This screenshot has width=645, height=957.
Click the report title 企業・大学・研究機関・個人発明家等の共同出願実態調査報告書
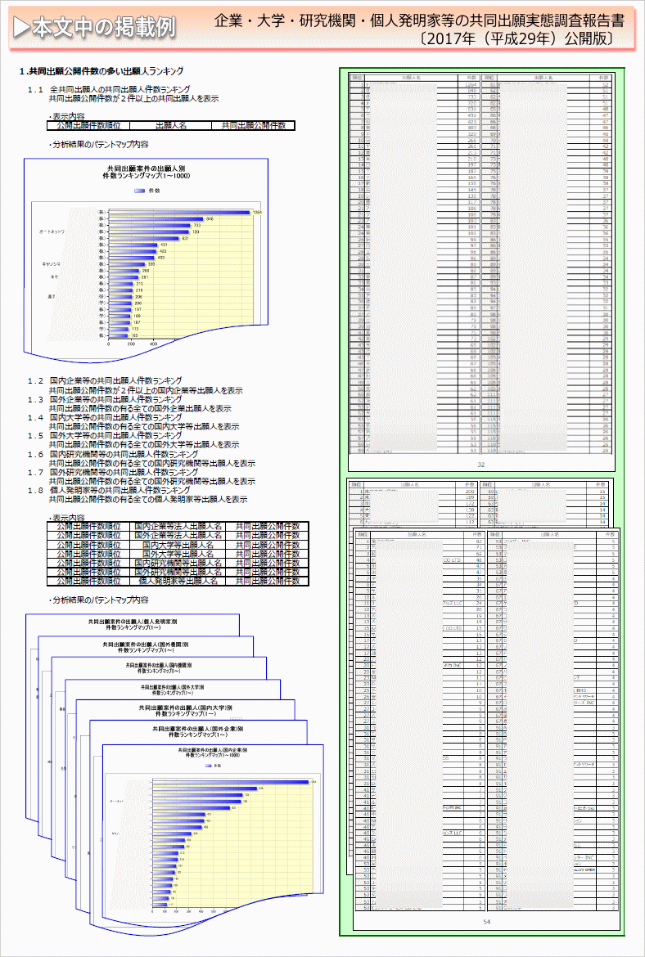click(x=419, y=22)
